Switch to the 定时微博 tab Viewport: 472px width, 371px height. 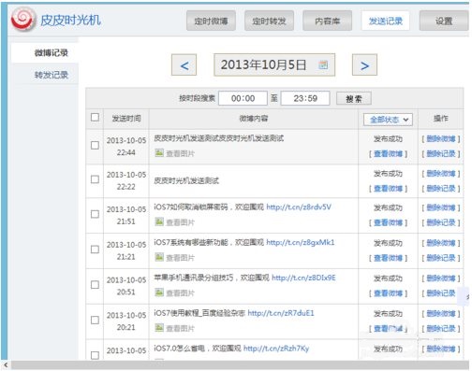[211, 21]
